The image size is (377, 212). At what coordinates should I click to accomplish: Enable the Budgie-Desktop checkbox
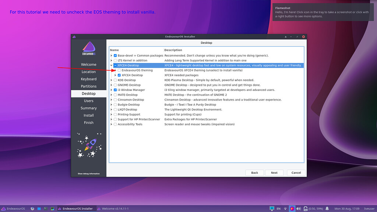point(115,105)
